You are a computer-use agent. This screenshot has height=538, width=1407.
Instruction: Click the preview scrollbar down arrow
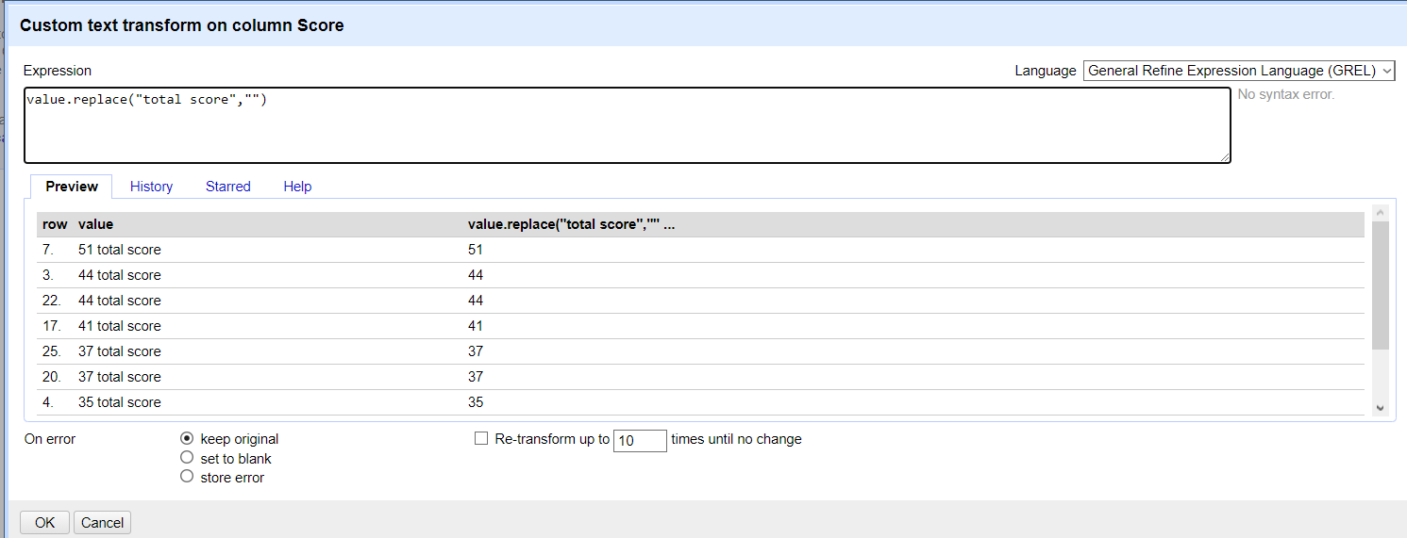click(x=1380, y=407)
